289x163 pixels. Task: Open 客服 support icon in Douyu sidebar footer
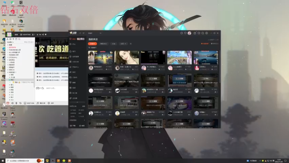[x=82, y=126]
